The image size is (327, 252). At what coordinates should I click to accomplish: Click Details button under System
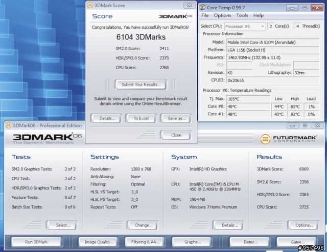click(x=228, y=225)
